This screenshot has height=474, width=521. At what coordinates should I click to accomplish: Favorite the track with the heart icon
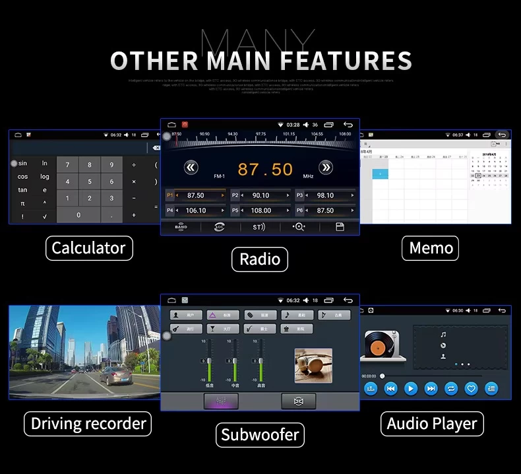point(471,388)
